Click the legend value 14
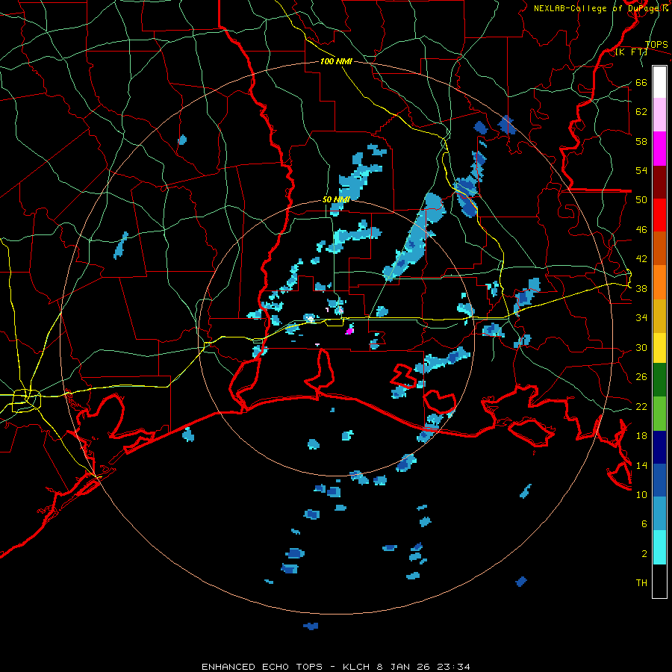Viewport: 672px width, 672px height. tap(641, 465)
